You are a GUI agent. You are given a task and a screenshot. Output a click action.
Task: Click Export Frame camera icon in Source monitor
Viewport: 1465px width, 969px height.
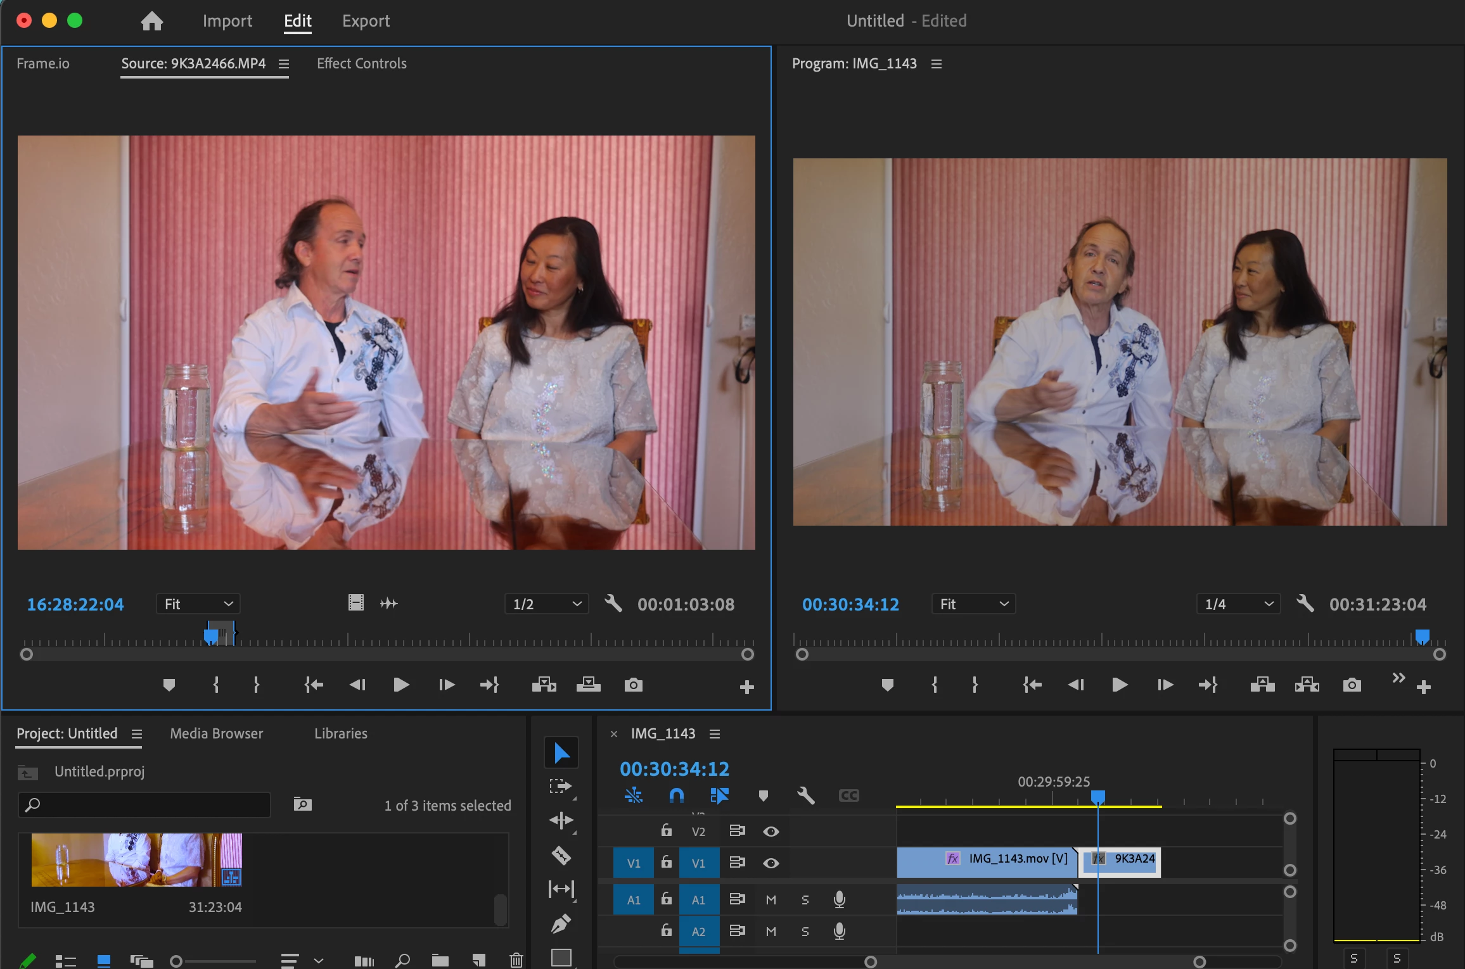pos(633,685)
